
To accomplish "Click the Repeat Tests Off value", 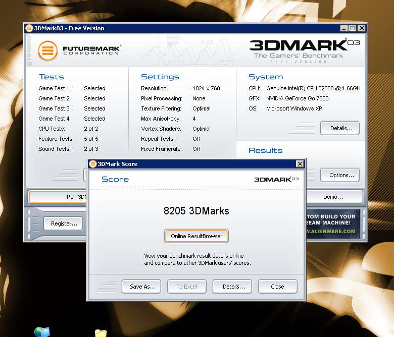I will 196,139.
